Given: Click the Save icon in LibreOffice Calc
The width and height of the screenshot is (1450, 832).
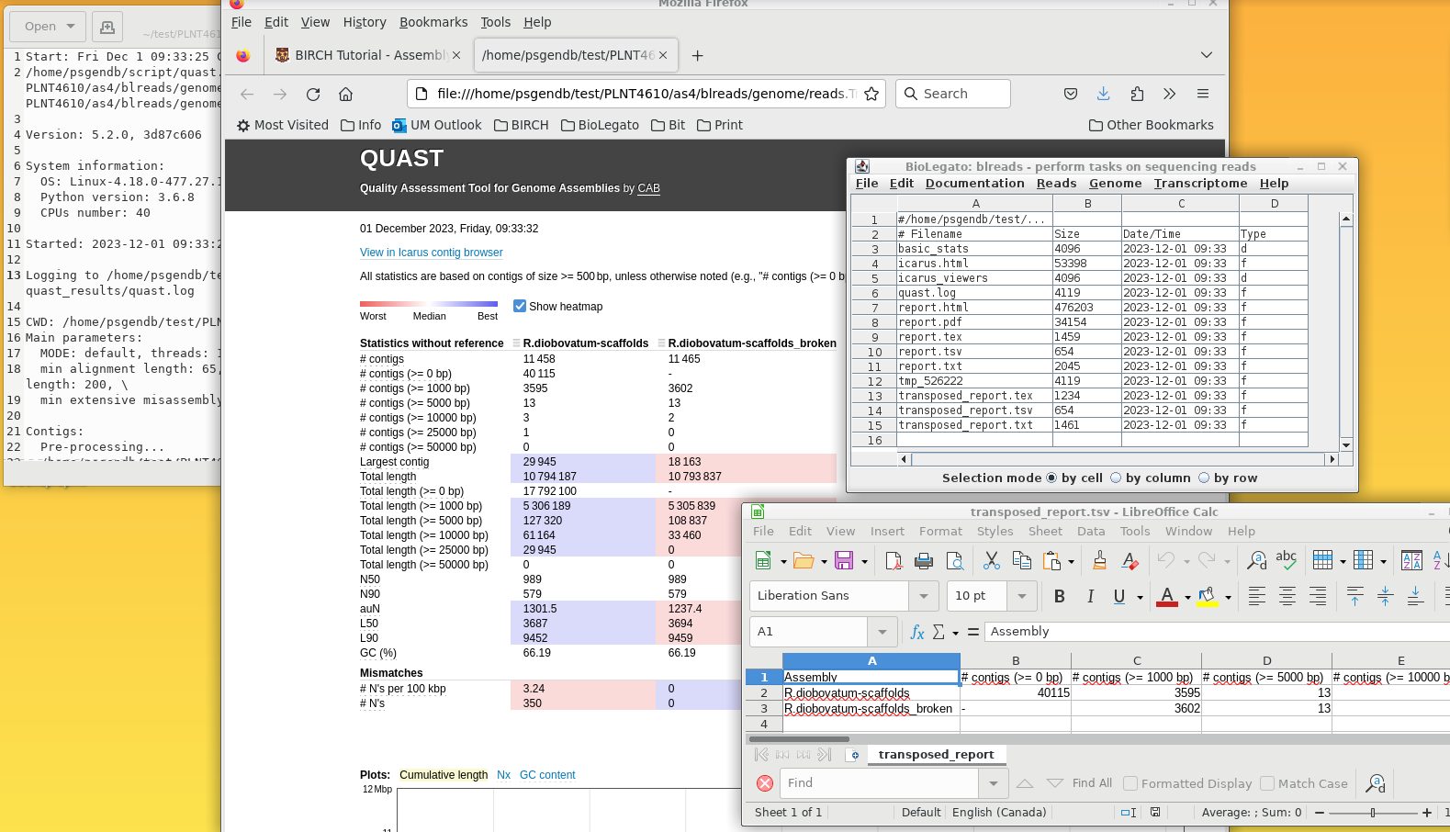Looking at the screenshot, I should pyautogui.click(x=844, y=560).
